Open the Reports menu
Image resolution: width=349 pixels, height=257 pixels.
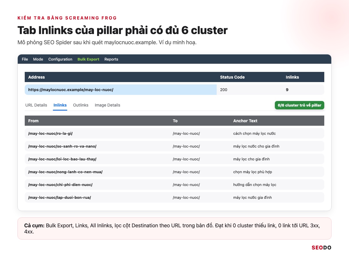coord(111,59)
